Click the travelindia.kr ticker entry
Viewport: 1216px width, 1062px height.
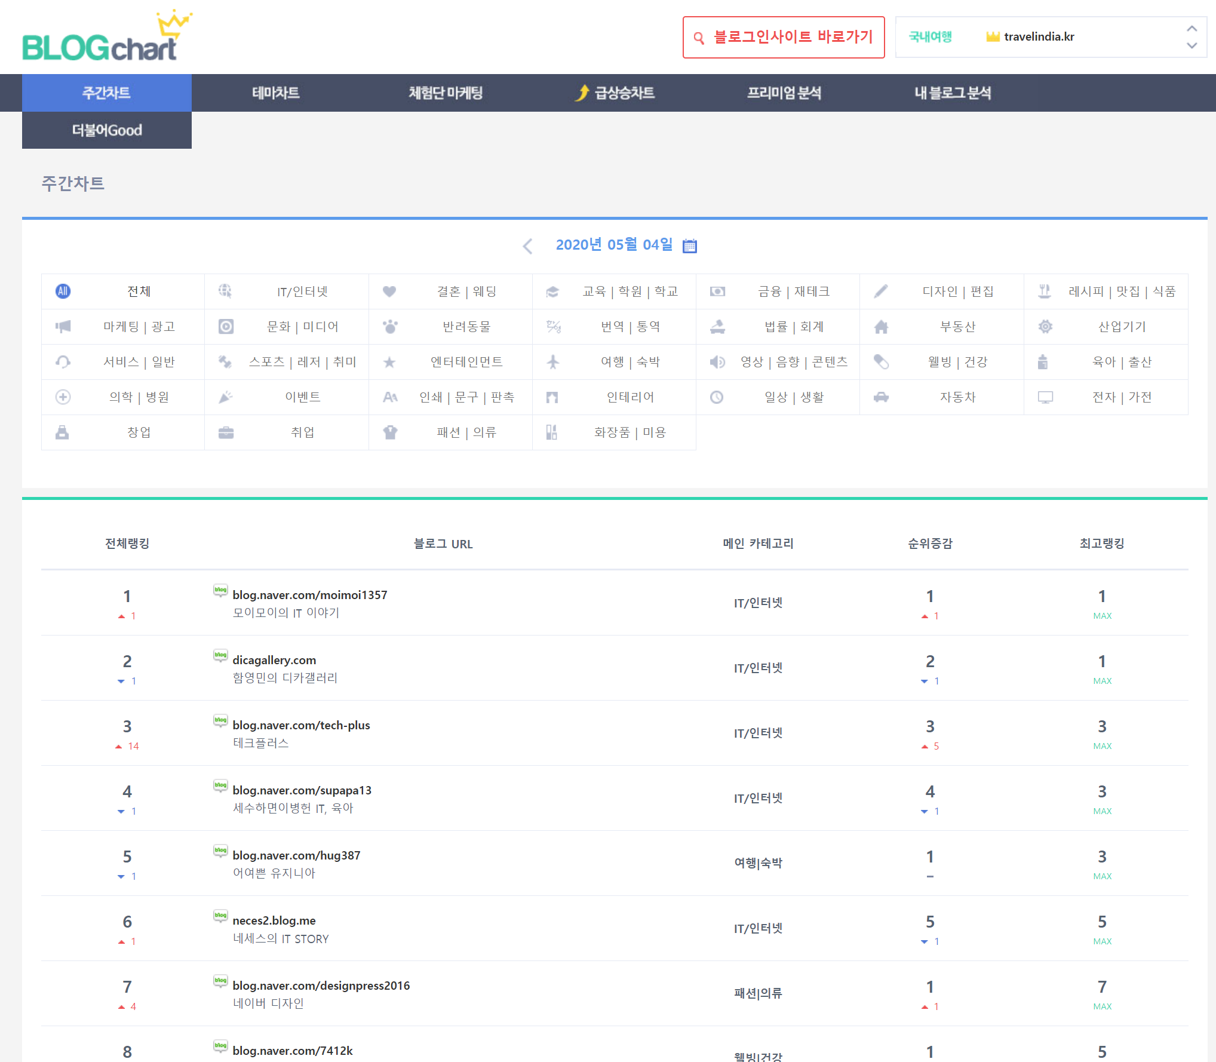point(1039,37)
